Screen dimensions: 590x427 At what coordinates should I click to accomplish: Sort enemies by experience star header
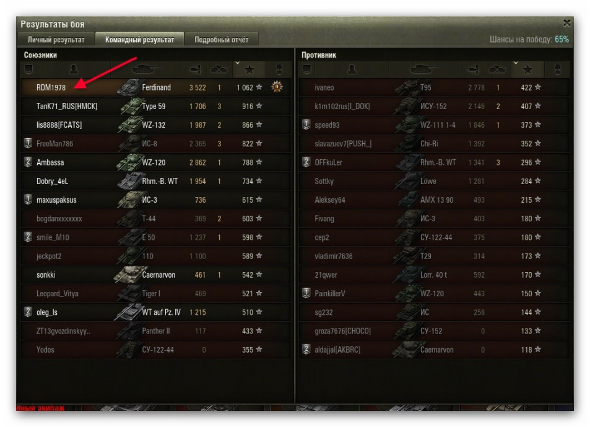coord(527,69)
